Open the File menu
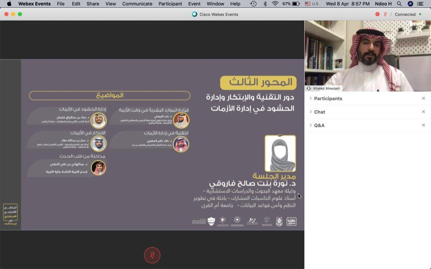Image resolution: width=431 pixels, height=269 pixels. [x=61, y=4]
